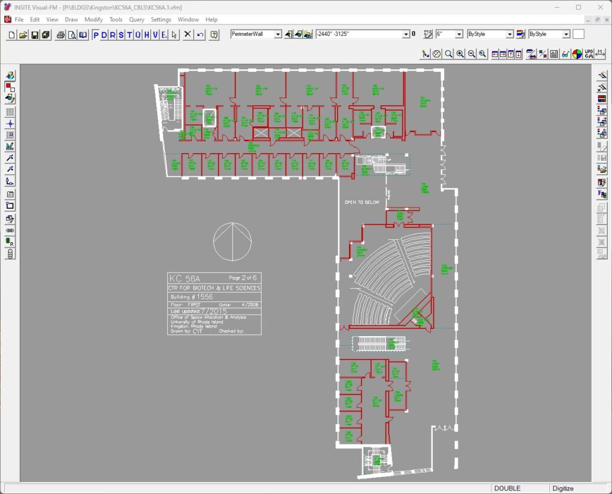
Task: Print the drawing with the printer icon
Action: click(x=60, y=35)
